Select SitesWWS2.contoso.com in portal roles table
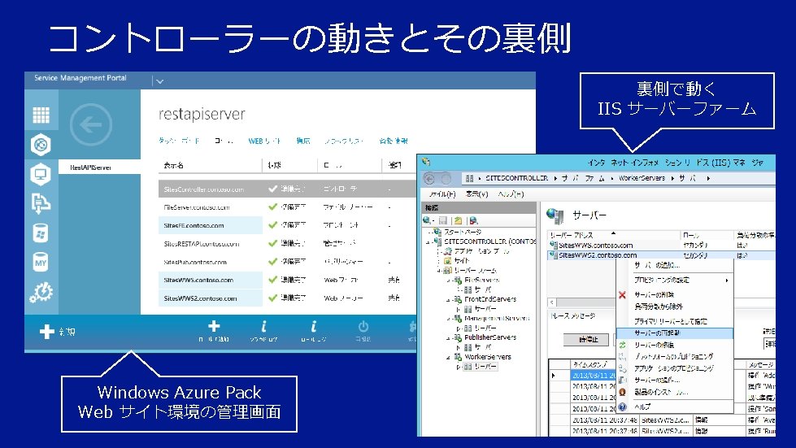This screenshot has height=448, width=796. pyautogui.click(x=287, y=298)
